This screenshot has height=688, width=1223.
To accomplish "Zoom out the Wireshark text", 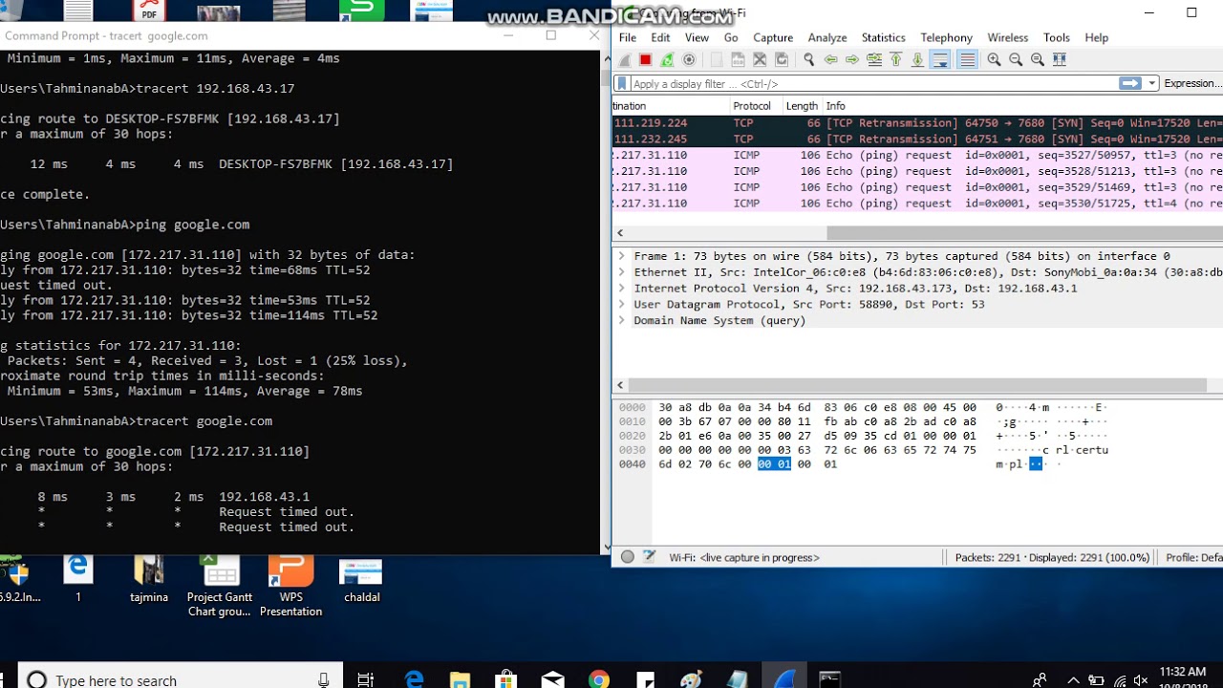I will tap(1016, 59).
